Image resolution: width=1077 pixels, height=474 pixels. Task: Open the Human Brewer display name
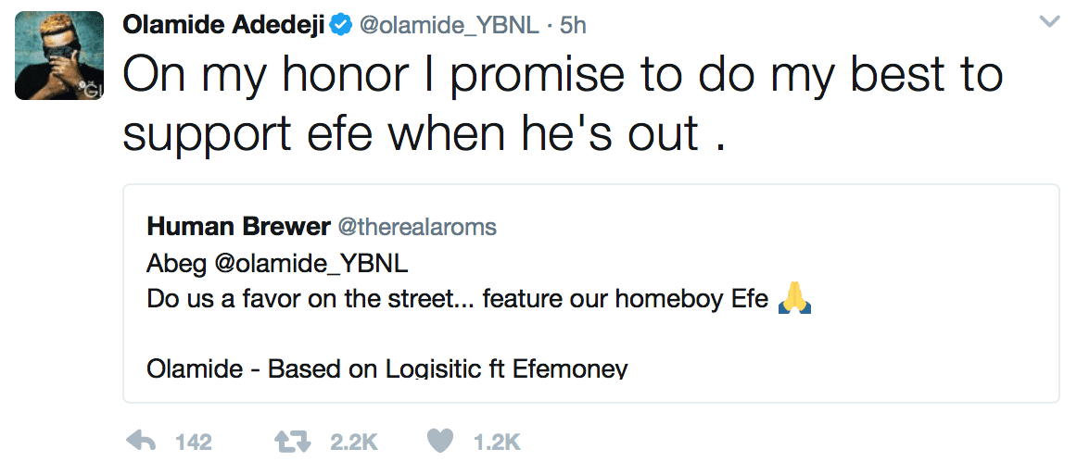pos(238,227)
